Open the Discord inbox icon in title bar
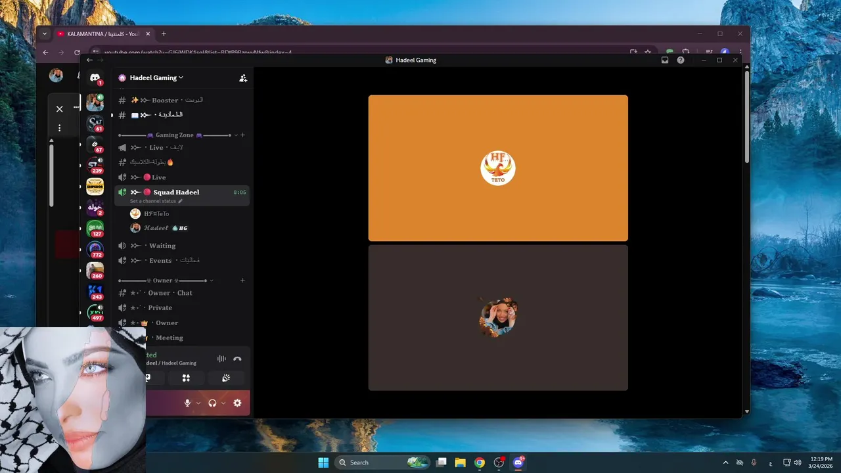The height and width of the screenshot is (473, 841). 665,60
